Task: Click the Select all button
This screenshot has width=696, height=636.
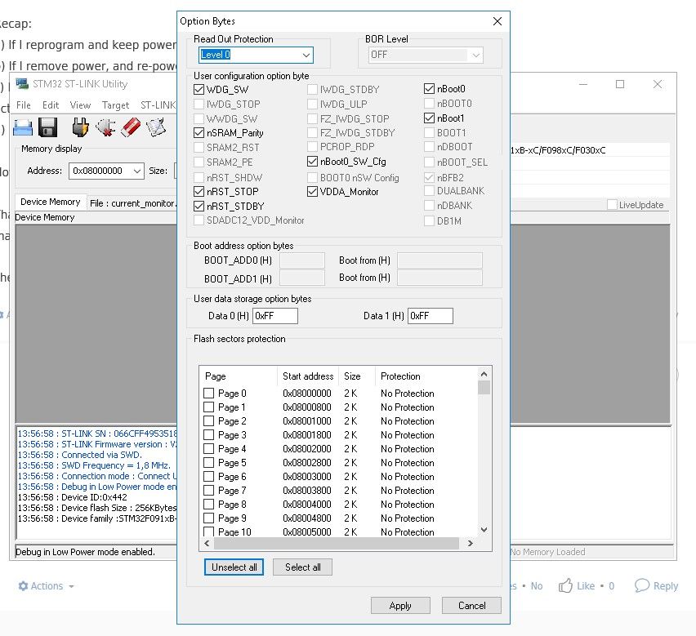Action: coord(303,567)
